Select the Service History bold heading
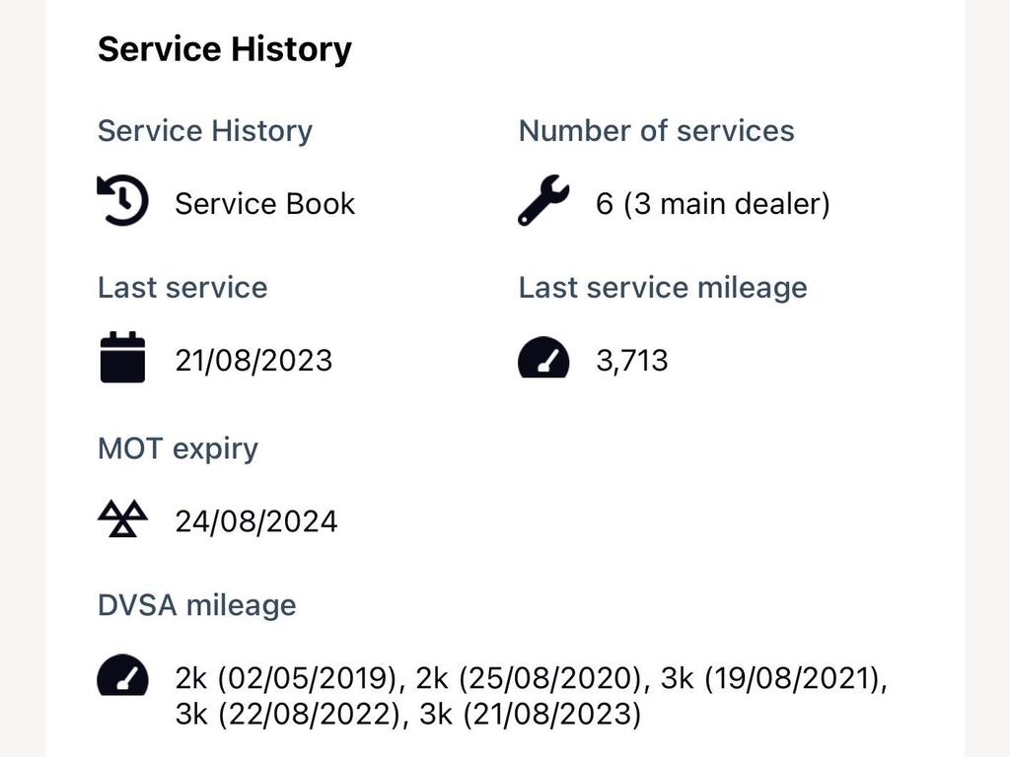 (225, 49)
